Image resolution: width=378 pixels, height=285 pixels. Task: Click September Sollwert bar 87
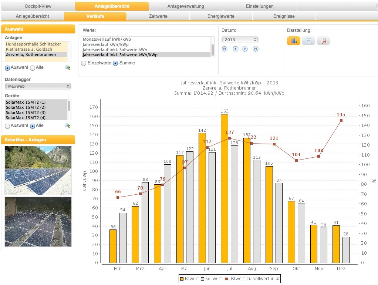click(x=279, y=223)
